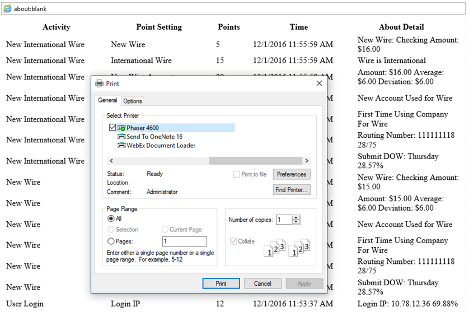
Task: Choose the Pages radio button
Action: 111,241
